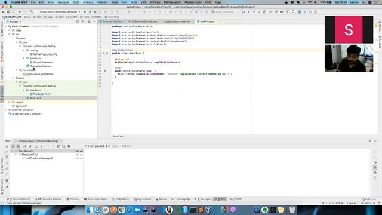Open Version Control tool window
382x215 pixels.
[19, 199]
